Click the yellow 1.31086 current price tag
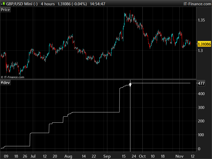The image size is (212, 159). [x=204, y=44]
